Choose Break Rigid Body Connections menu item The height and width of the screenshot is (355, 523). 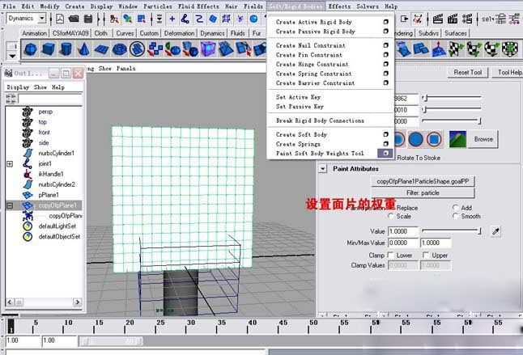tap(320, 120)
